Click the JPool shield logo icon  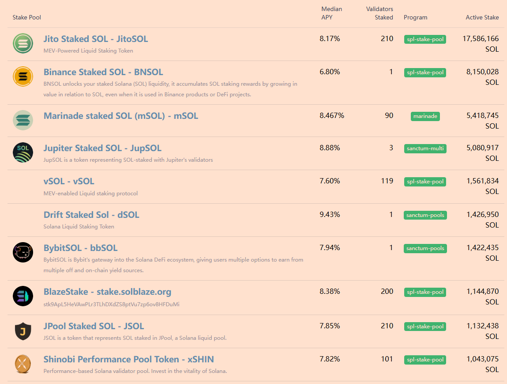click(23, 331)
